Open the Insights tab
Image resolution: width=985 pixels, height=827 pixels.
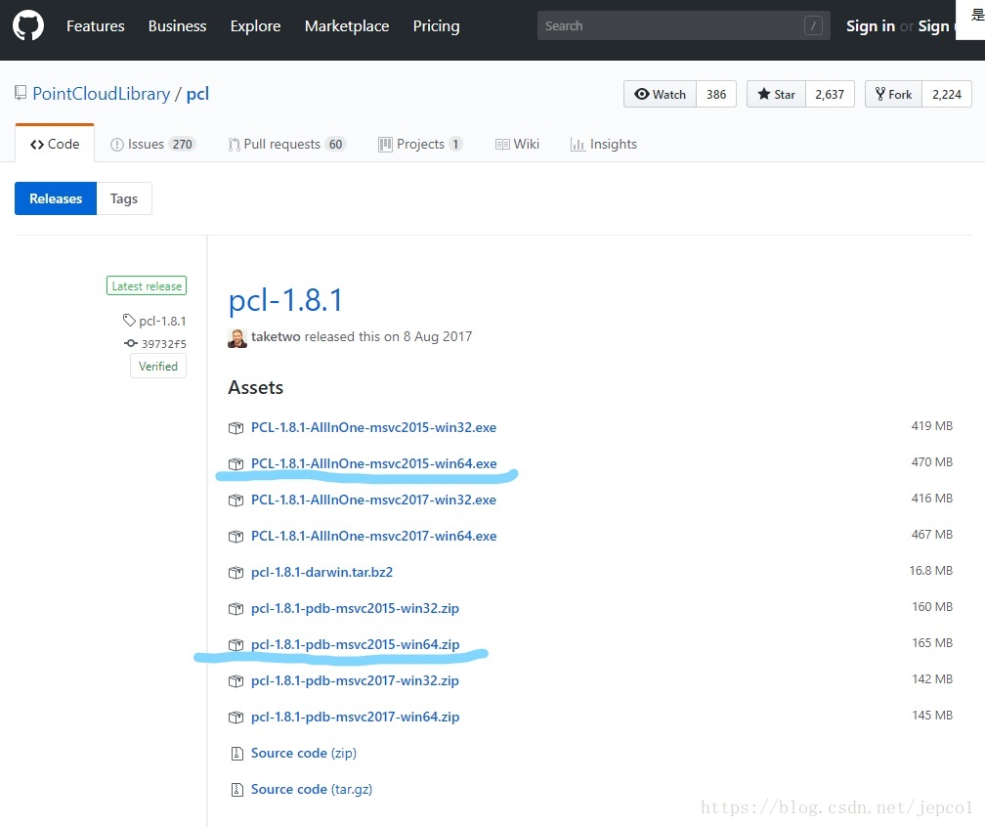(x=603, y=144)
